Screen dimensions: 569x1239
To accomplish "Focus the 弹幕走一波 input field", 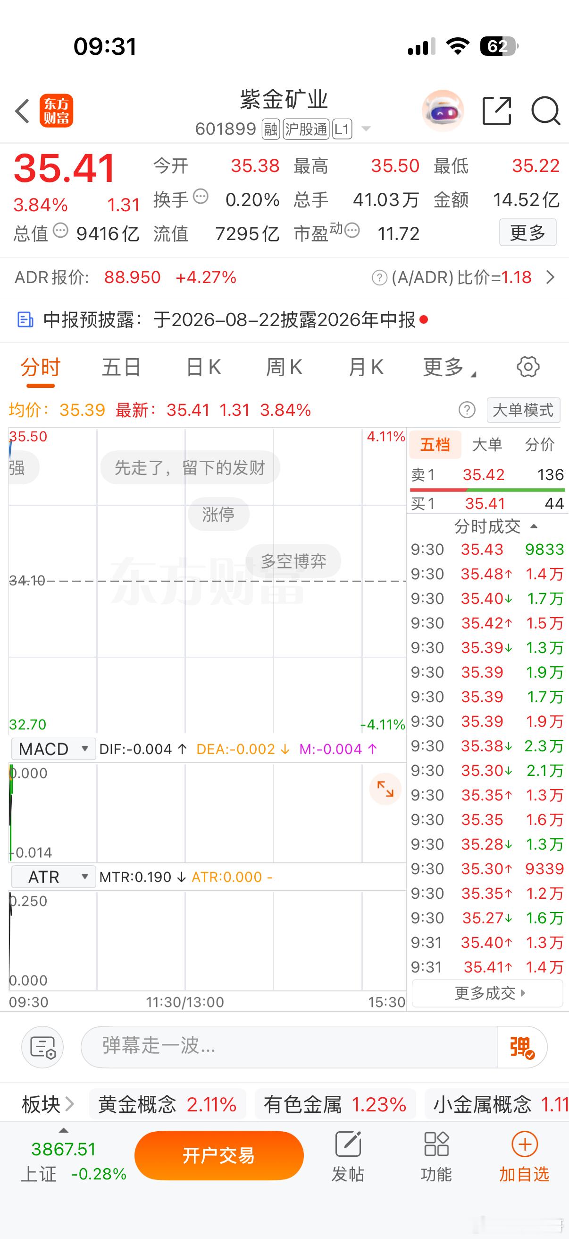I will tap(289, 1047).
